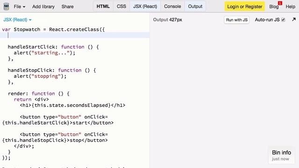This screenshot has width=299, height=168.
Task: Toggle the Auto-run JS checkbox
Action: point(284,20)
